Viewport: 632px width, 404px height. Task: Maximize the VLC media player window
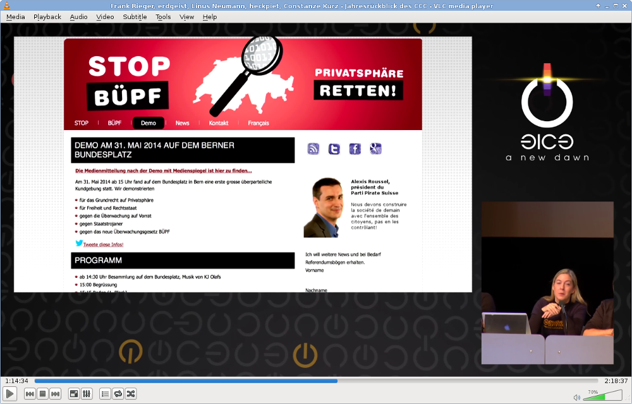click(x=616, y=6)
